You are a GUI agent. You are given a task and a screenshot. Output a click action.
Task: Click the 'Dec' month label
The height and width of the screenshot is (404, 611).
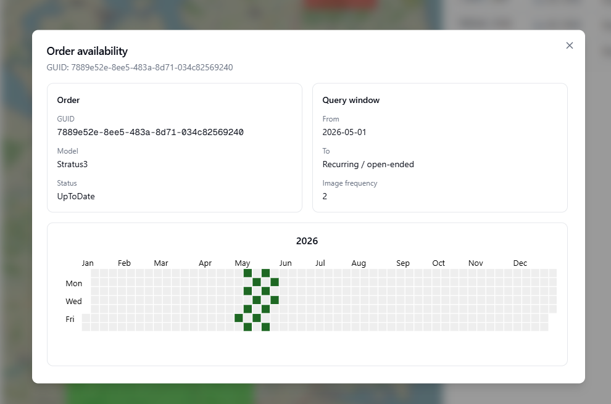[520, 263]
